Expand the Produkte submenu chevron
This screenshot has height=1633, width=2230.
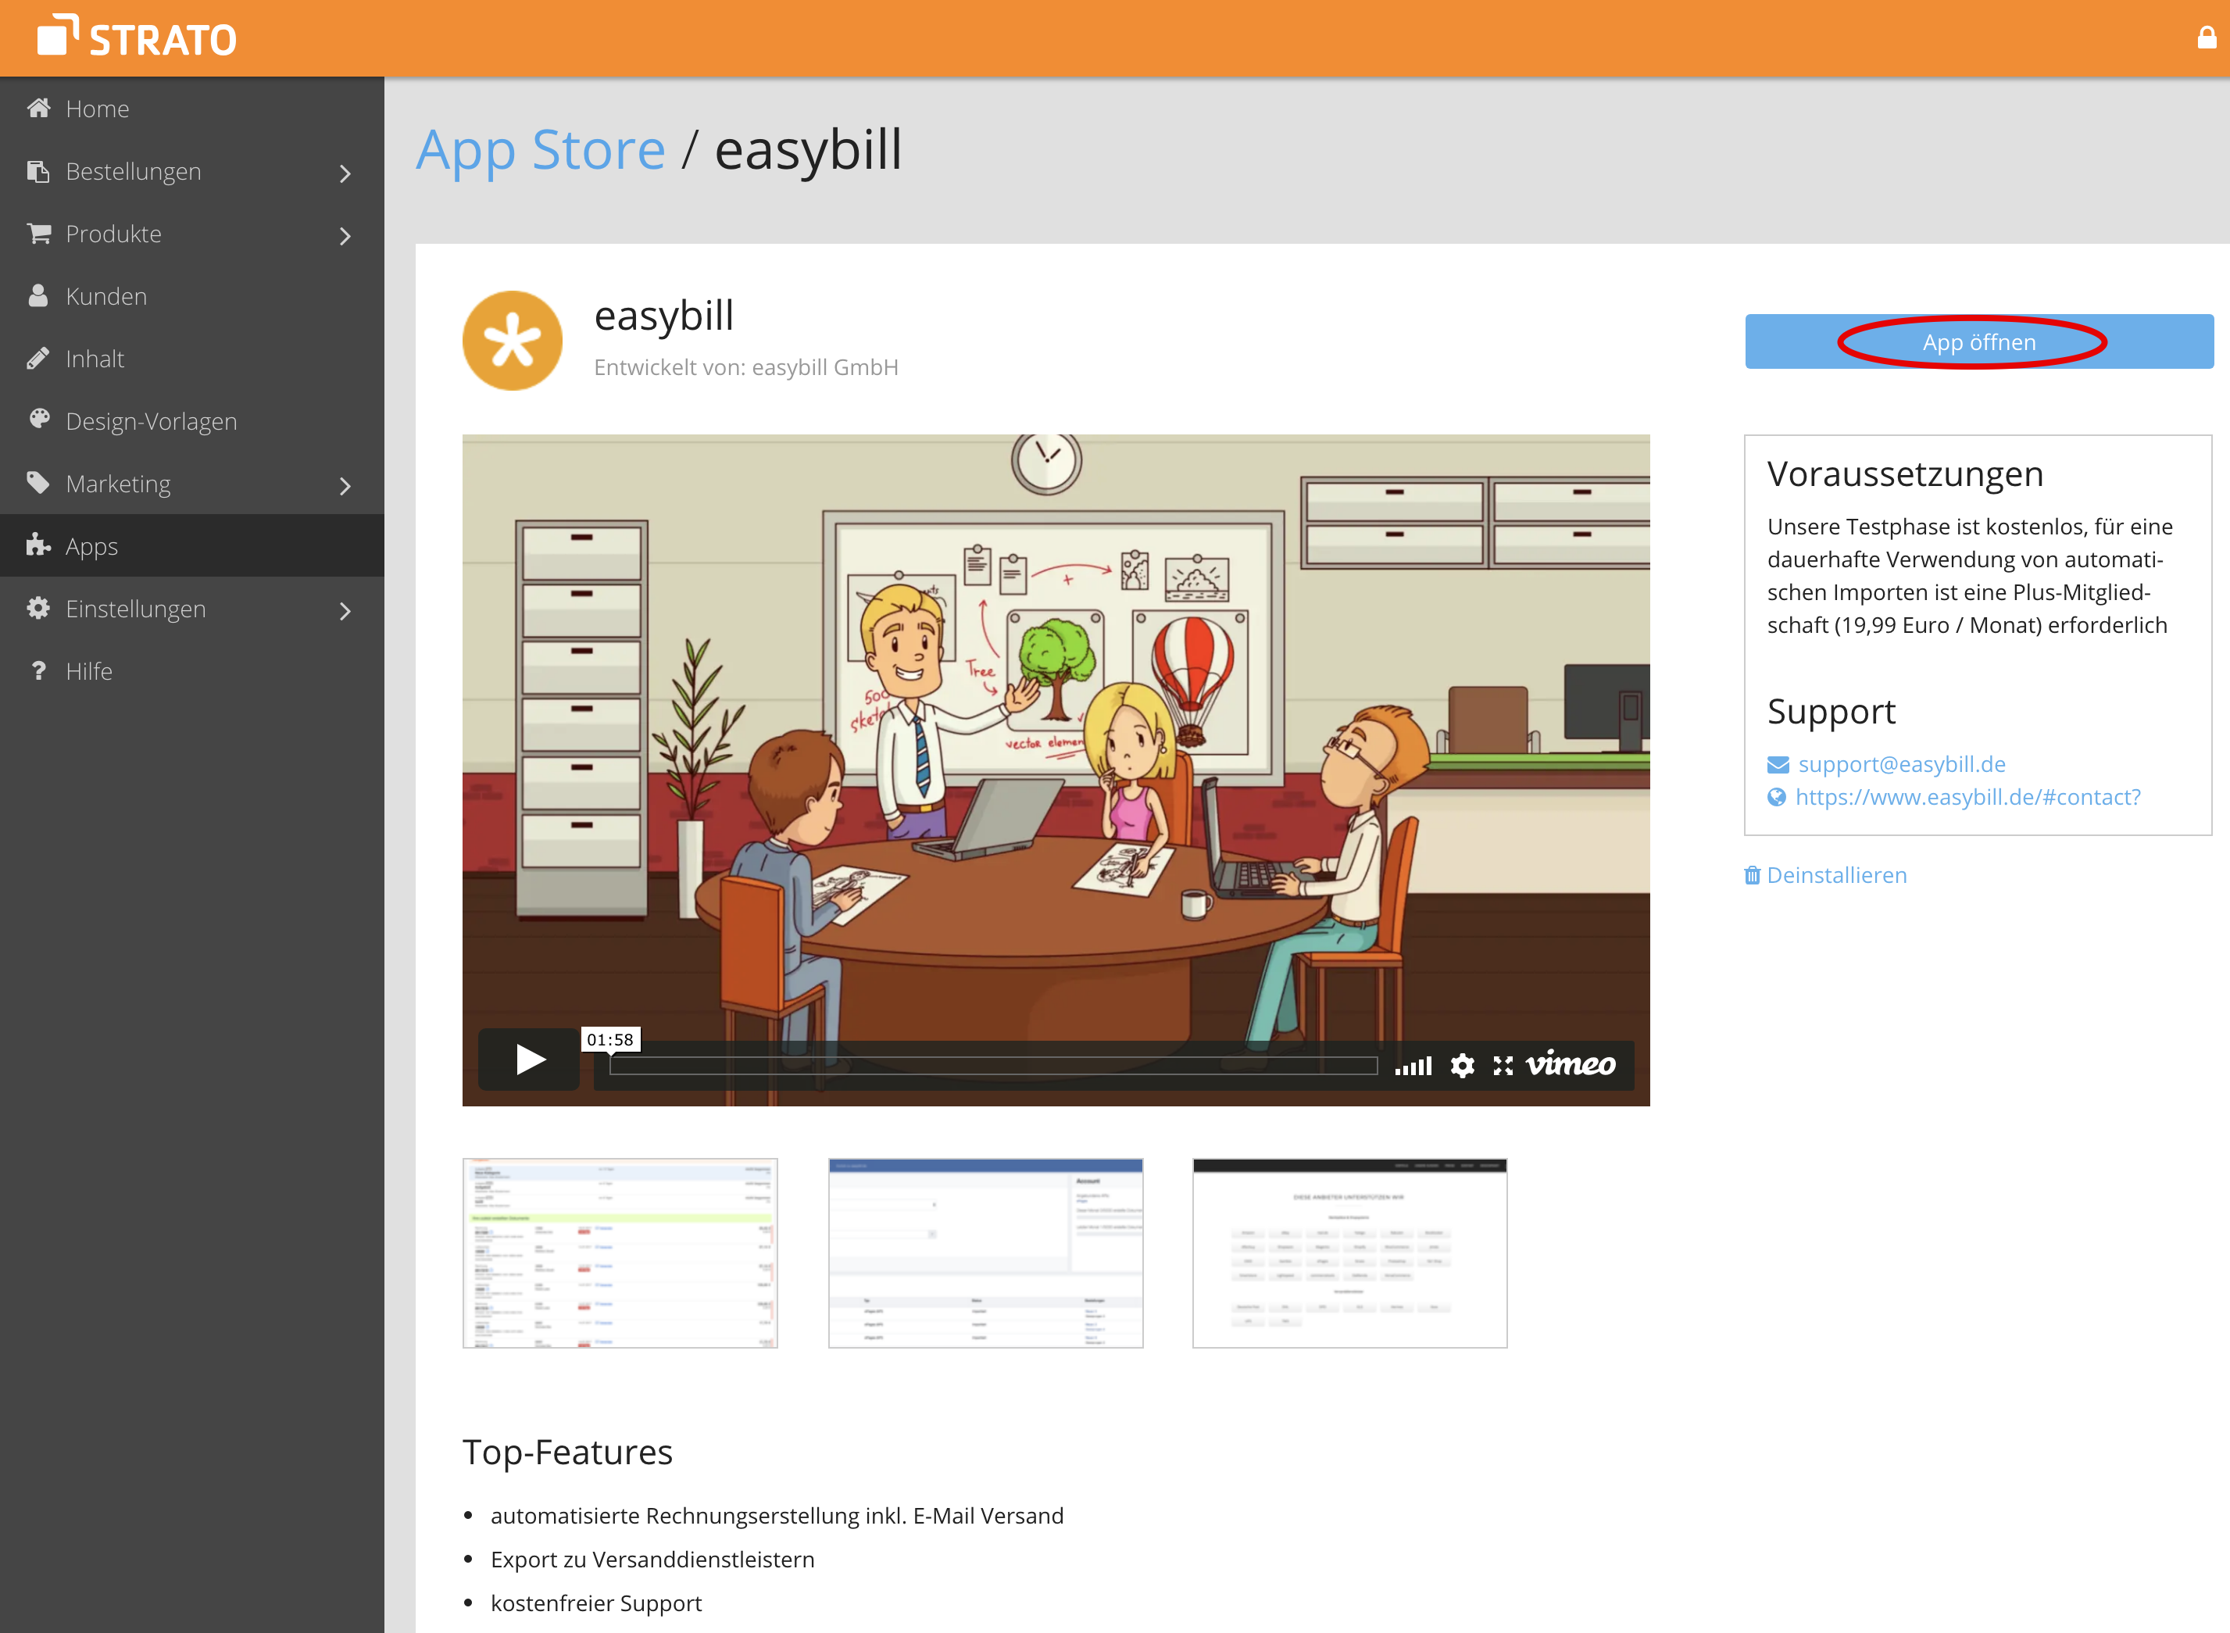[x=345, y=236]
